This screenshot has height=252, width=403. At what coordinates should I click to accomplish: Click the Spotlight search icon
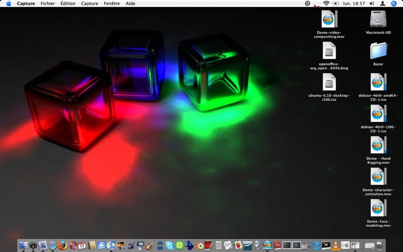point(394,4)
